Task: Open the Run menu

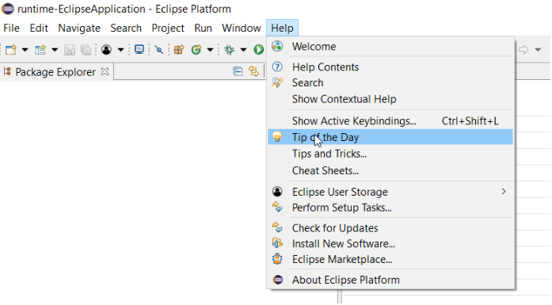Action: pos(203,29)
